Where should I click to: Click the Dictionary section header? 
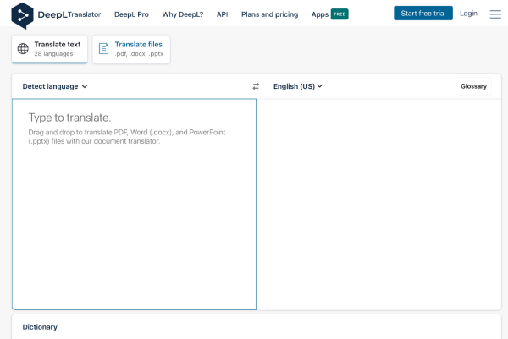tap(40, 327)
